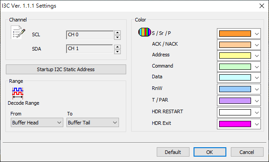Open the ACK / NACK color dropdown arrow
Image resolution: width=269 pixels, height=162 pixels.
[x=256, y=45]
